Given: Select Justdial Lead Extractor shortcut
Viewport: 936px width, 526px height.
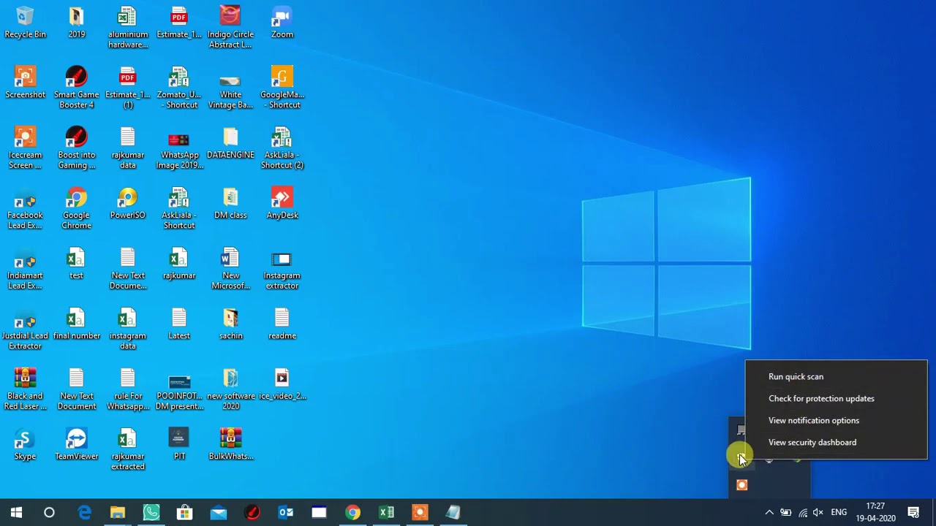Looking at the screenshot, I should coord(25,329).
